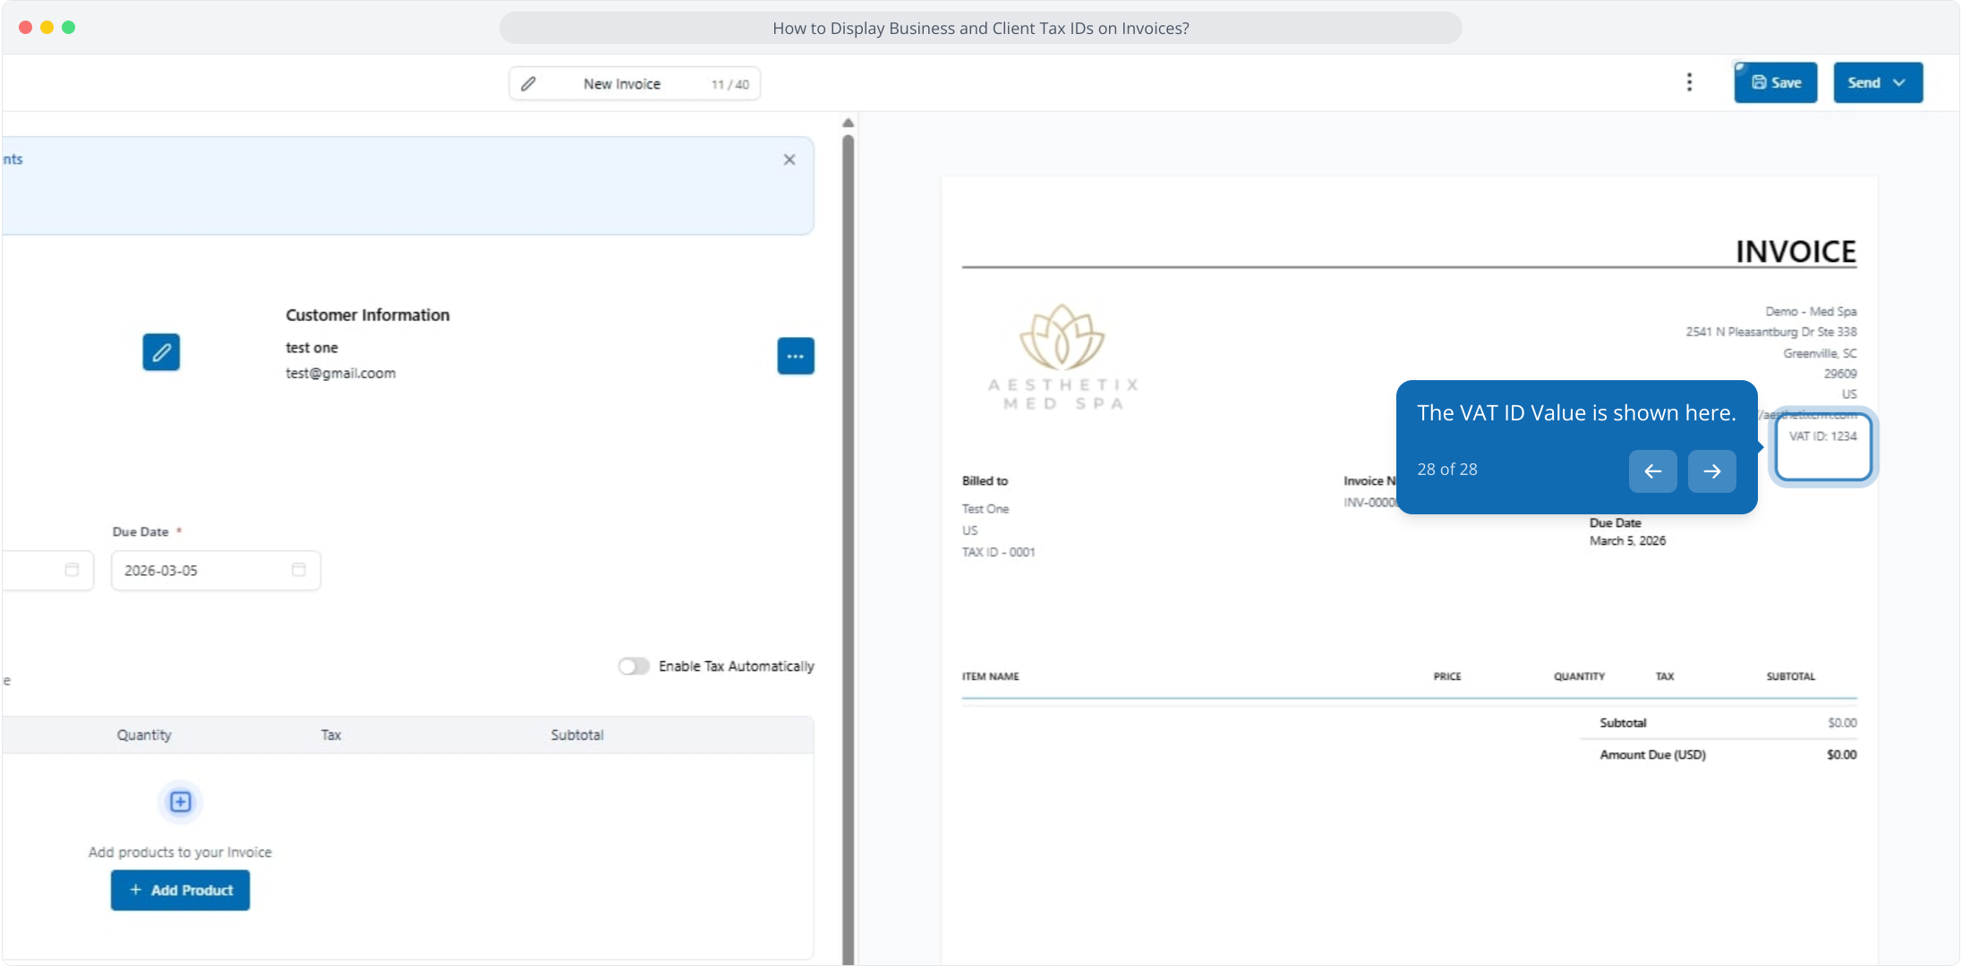This screenshot has width=1962, height=966.
Task: Expand the Send button dropdown
Action: (x=1898, y=83)
